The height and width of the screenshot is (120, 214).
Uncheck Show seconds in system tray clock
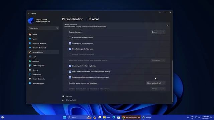coord(70,77)
